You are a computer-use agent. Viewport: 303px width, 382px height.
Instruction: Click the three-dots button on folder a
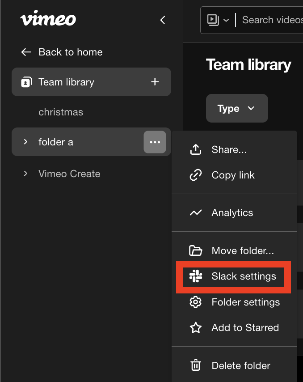(x=155, y=142)
